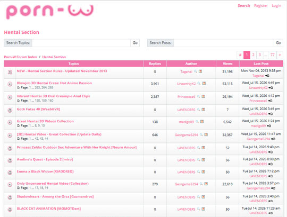Go to page 2 of the topic list
287x217 pixels.
tap(253, 55)
